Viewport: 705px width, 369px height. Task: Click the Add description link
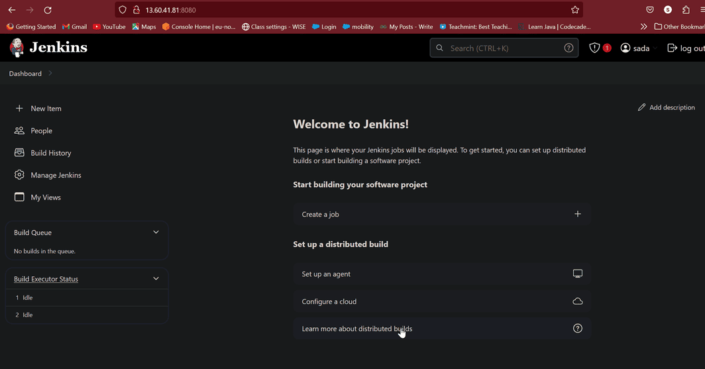667,107
